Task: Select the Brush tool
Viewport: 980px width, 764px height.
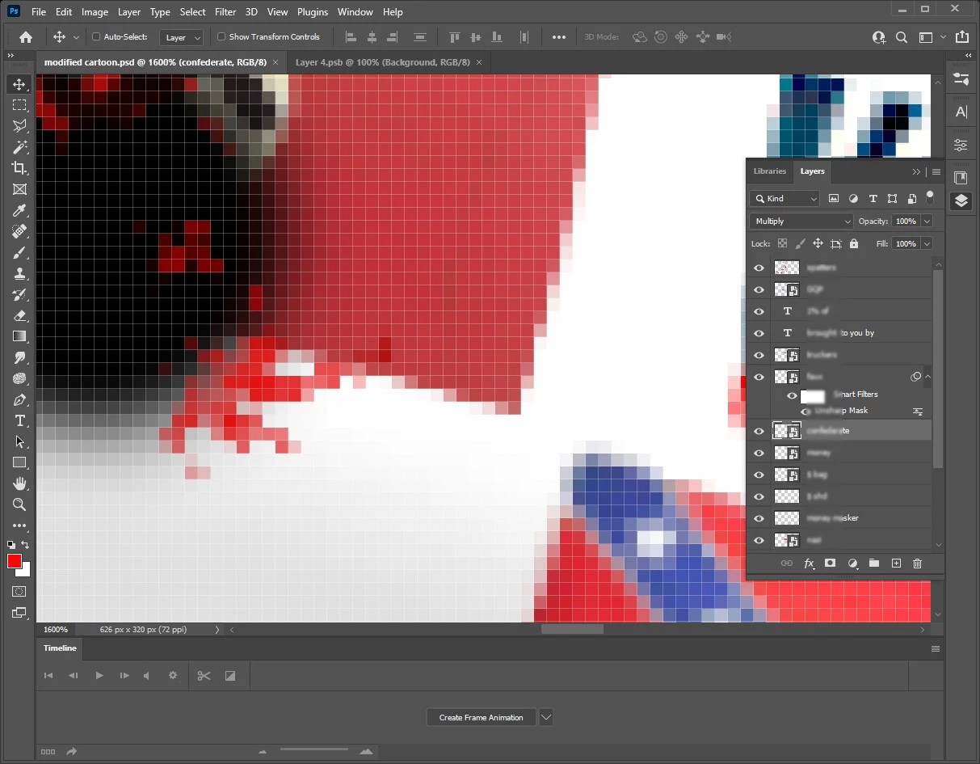Action: click(19, 252)
